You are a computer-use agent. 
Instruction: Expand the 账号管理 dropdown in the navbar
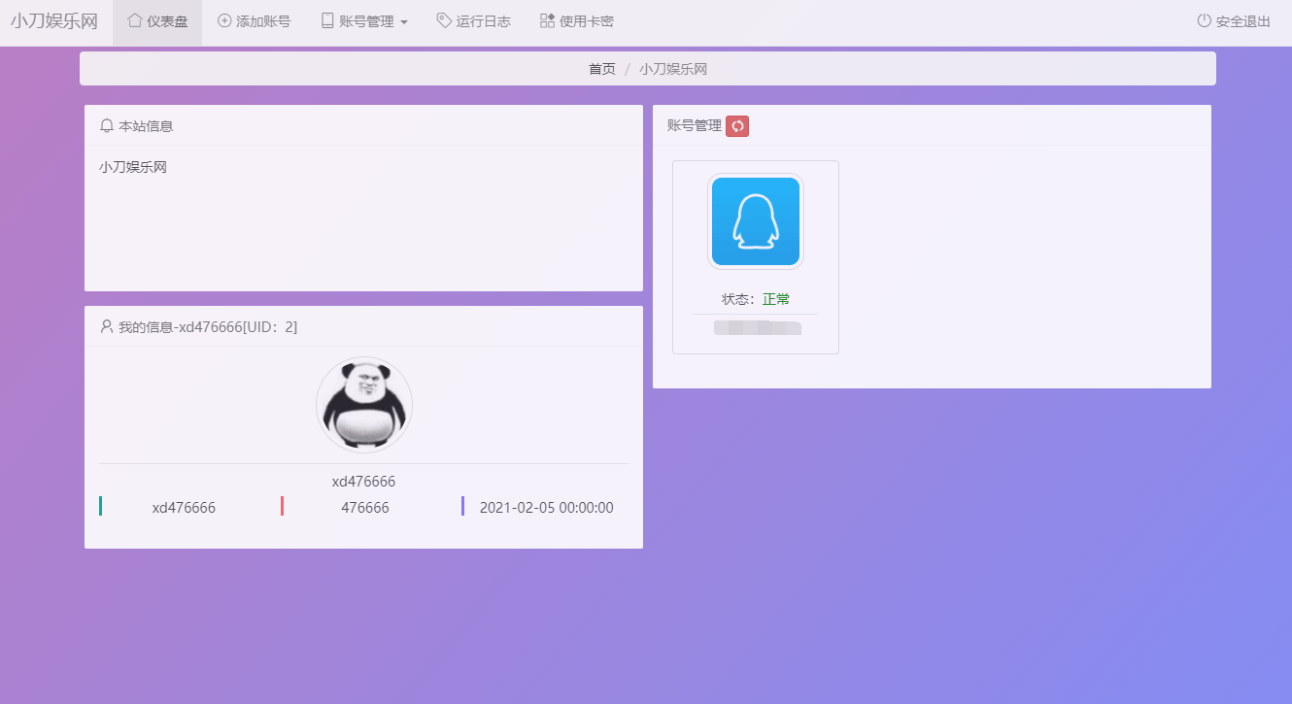pyautogui.click(x=364, y=21)
